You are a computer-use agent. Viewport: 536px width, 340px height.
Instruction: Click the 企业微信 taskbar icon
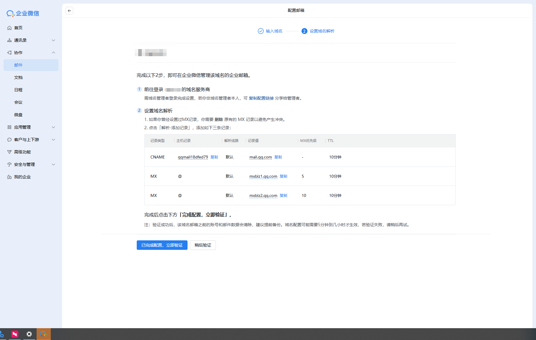click(x=44, y=334)
